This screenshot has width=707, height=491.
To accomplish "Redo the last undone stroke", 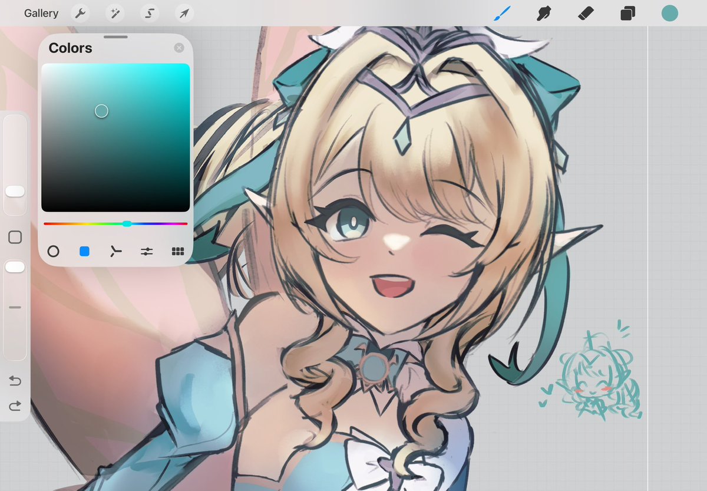I will pos(15,406).
